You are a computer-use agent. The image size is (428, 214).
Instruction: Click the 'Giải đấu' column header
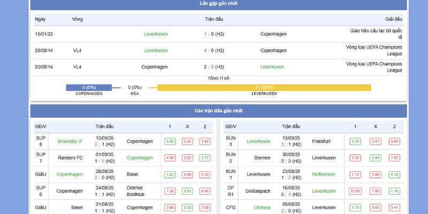393,19
